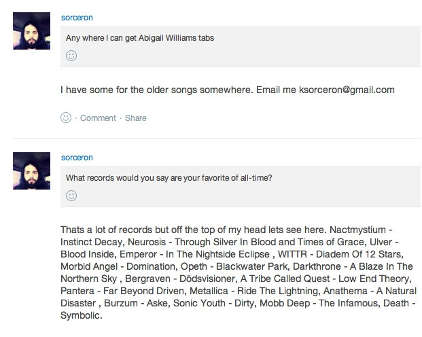The width and height of the screenshot is (422, 337).
Task: View sorceron's avatar beside the favorite records question
Action: 31,171
